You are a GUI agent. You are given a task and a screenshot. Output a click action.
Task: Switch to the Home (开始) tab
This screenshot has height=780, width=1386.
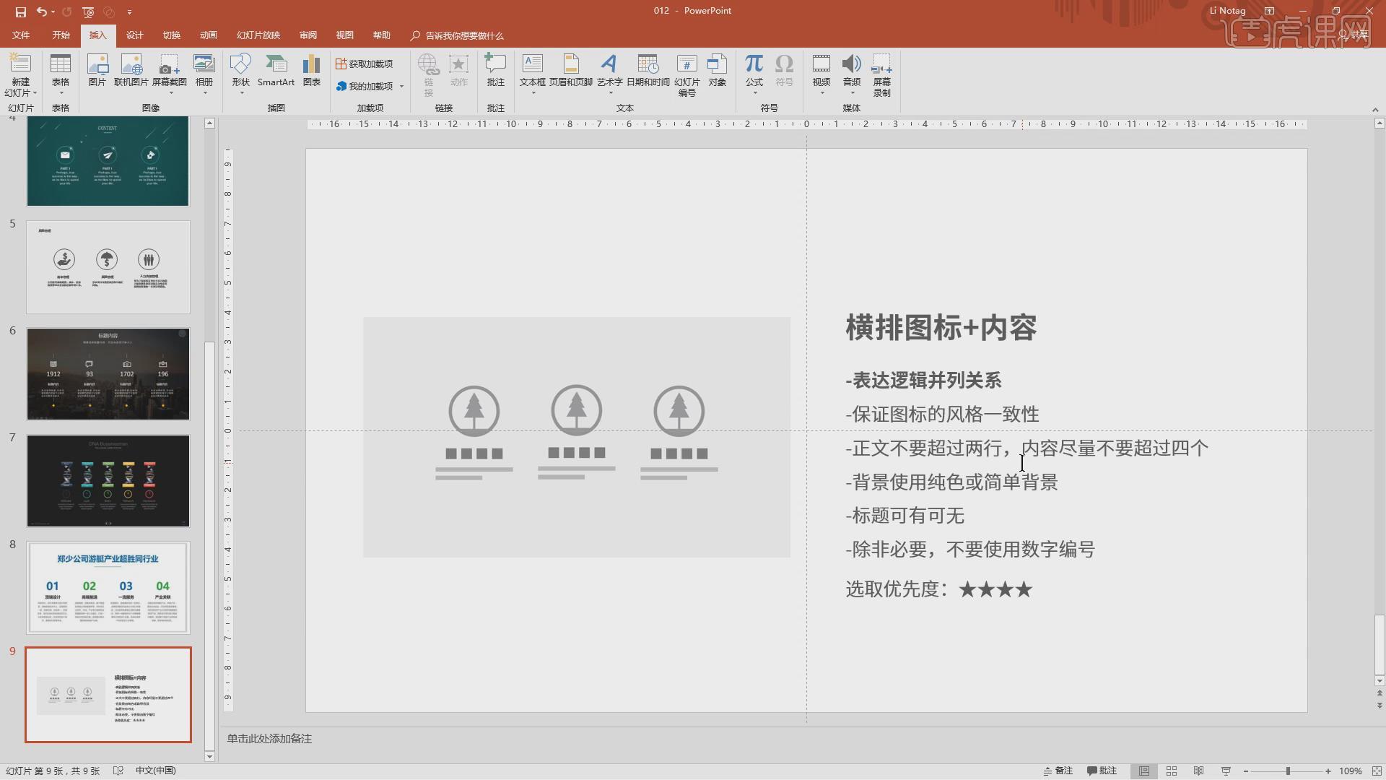point(61,35)
